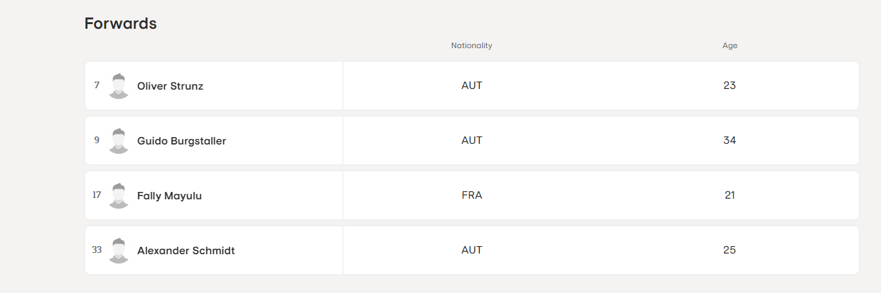This screenshot has height=293, width=881.
Task: Click Alexander Schmidt's avatar icon
Action: [119, 250]
